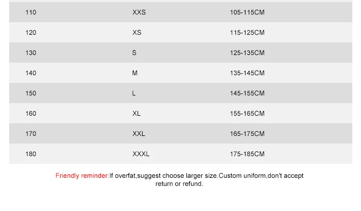361x211 pixels.
Task: Select the M size label
Action: click(x=135, y=73)
